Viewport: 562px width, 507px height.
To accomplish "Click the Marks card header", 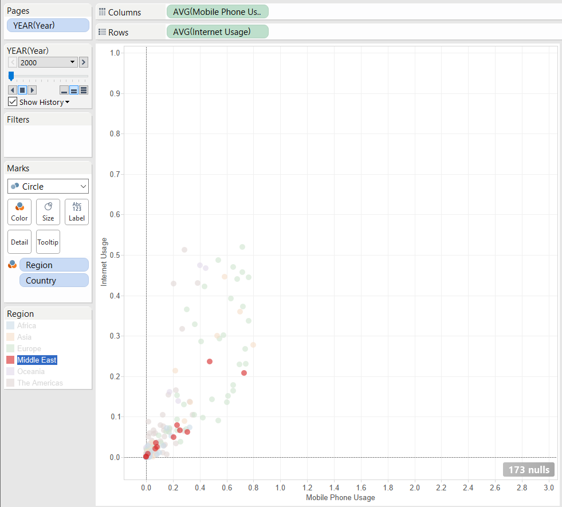I will (x=18, y=168).
